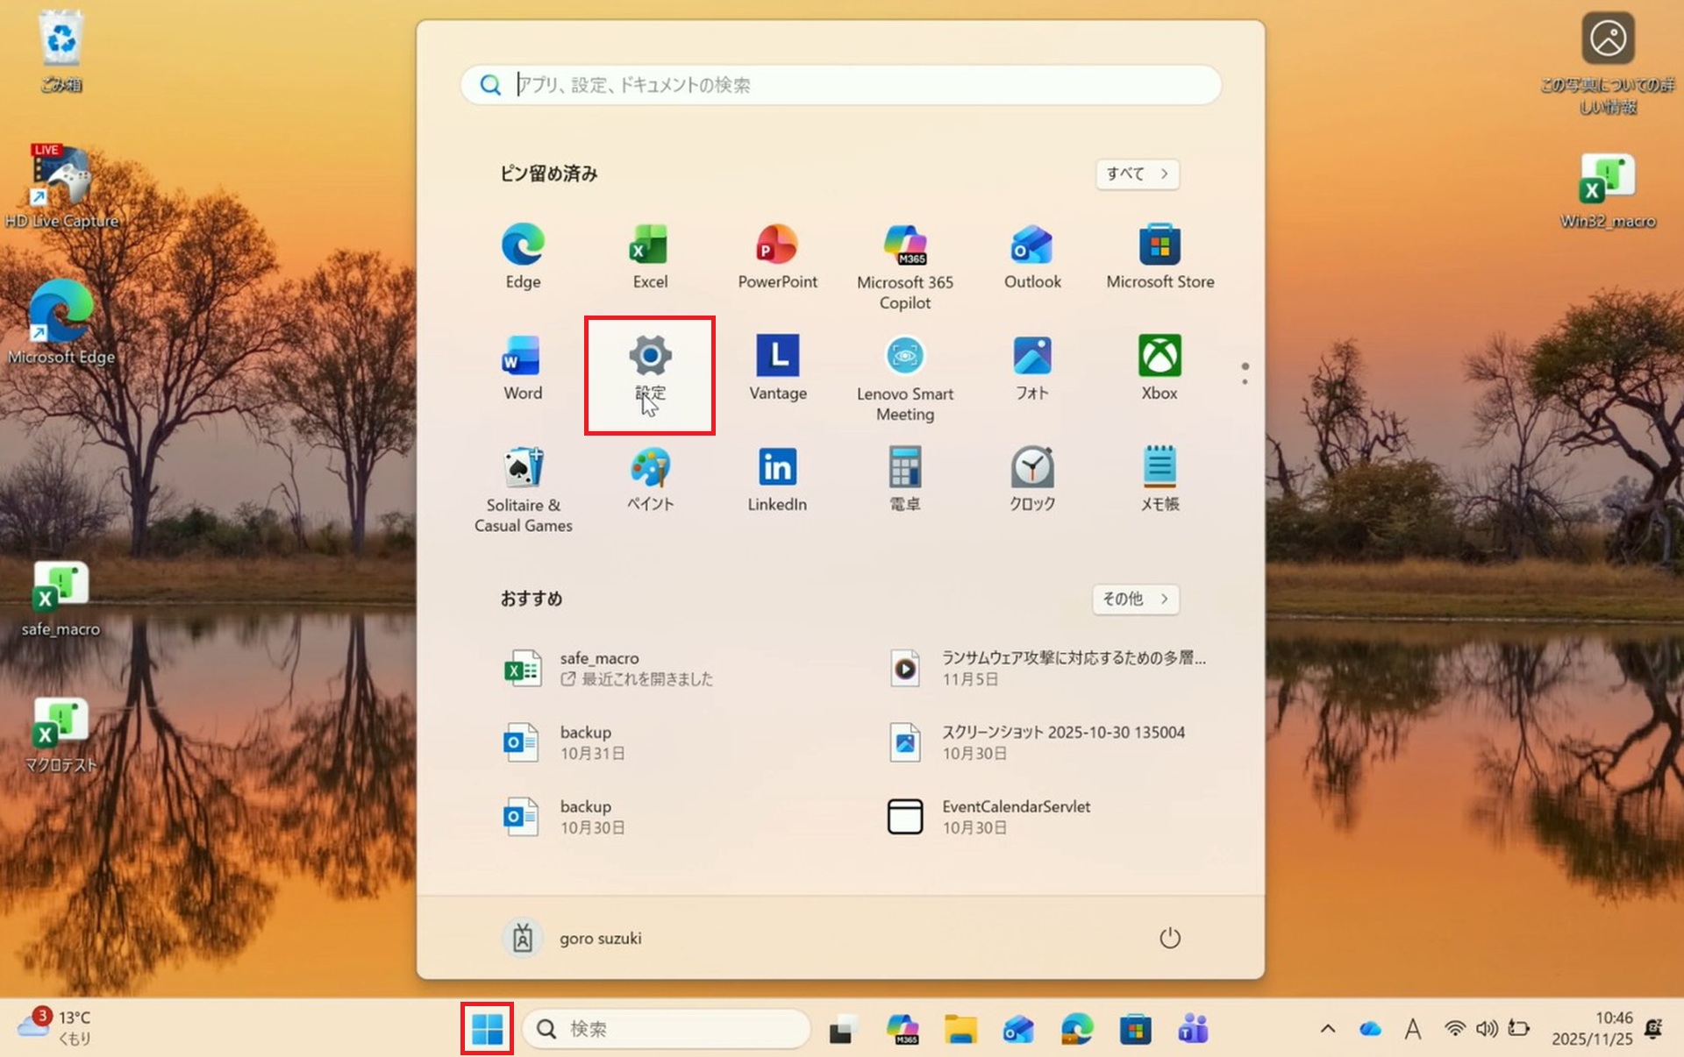Open Microsoft Teams from the taskbar

1193,1029
